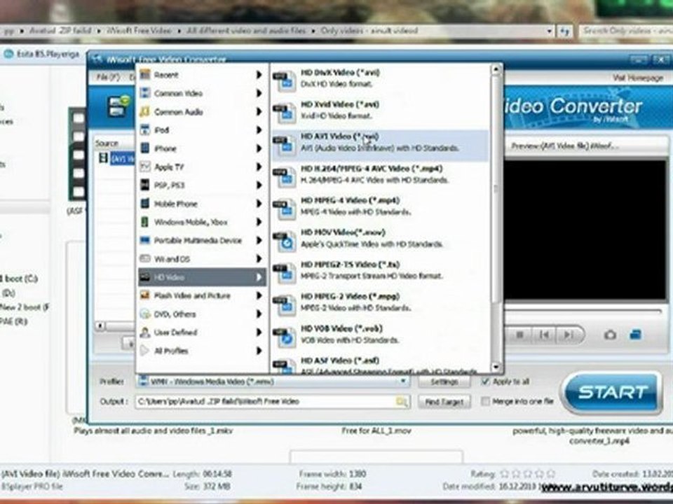Click the preview seek slider
Screen dimensions: 673x504
pos(583,311)
